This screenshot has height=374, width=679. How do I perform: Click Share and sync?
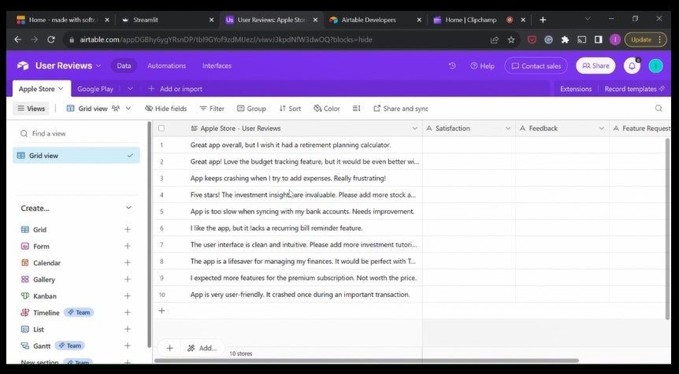(401, 109)
